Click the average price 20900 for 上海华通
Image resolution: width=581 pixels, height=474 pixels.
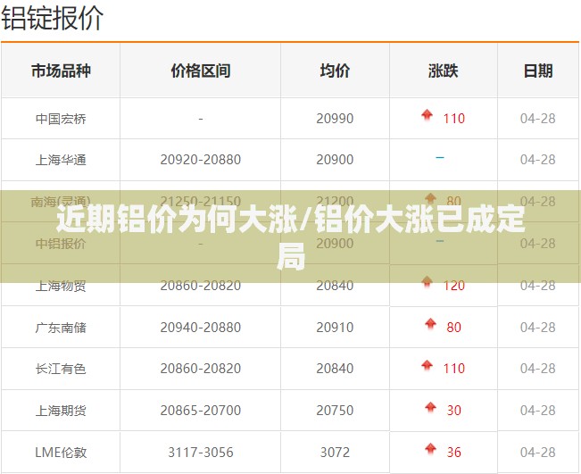[x=335, y=160]
